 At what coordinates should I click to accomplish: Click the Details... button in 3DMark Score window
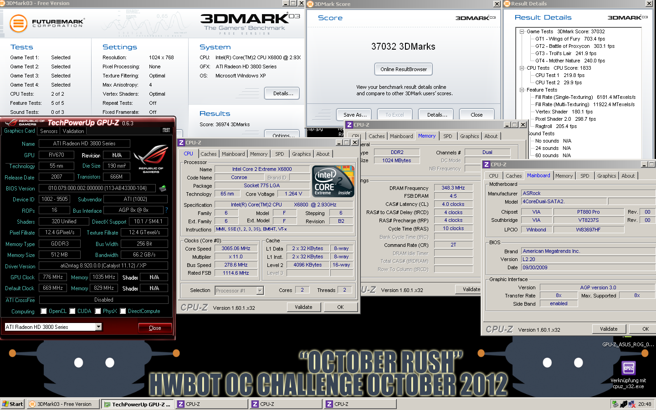tap(437, 115)
